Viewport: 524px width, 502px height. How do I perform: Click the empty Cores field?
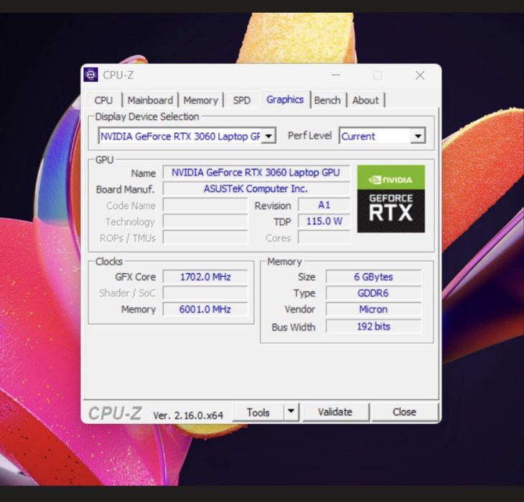click(x=324, y=237)
